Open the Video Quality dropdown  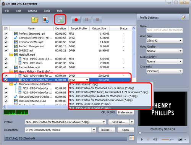click(164, 51)
